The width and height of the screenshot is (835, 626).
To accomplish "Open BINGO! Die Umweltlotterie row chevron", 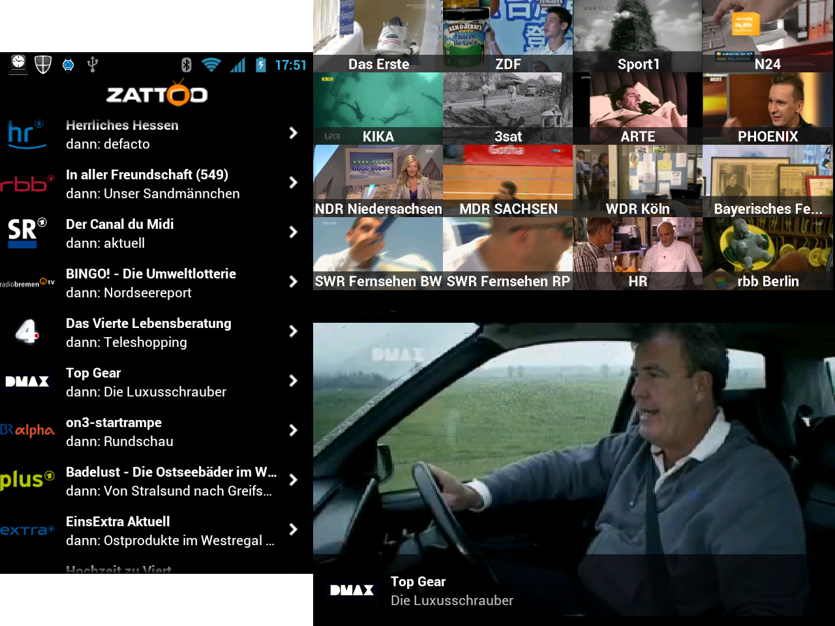I will 293,282.
